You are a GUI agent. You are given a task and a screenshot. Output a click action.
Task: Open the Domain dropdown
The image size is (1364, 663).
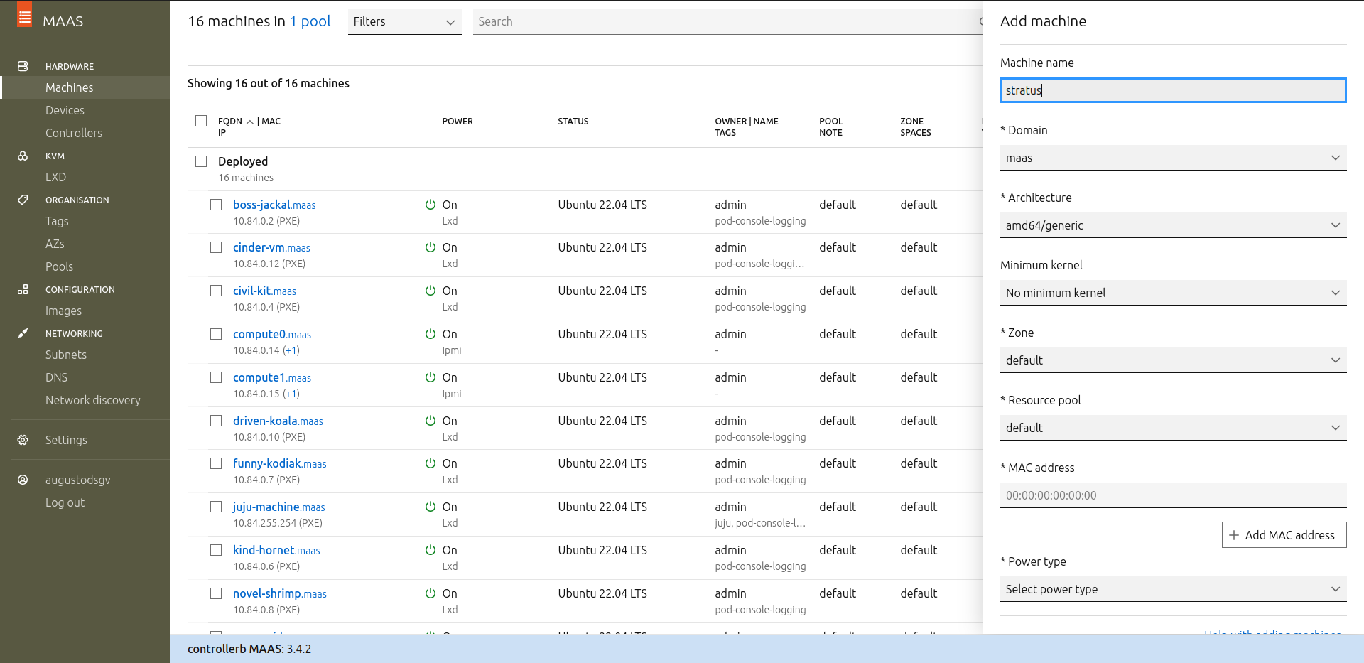point(1173,158)
